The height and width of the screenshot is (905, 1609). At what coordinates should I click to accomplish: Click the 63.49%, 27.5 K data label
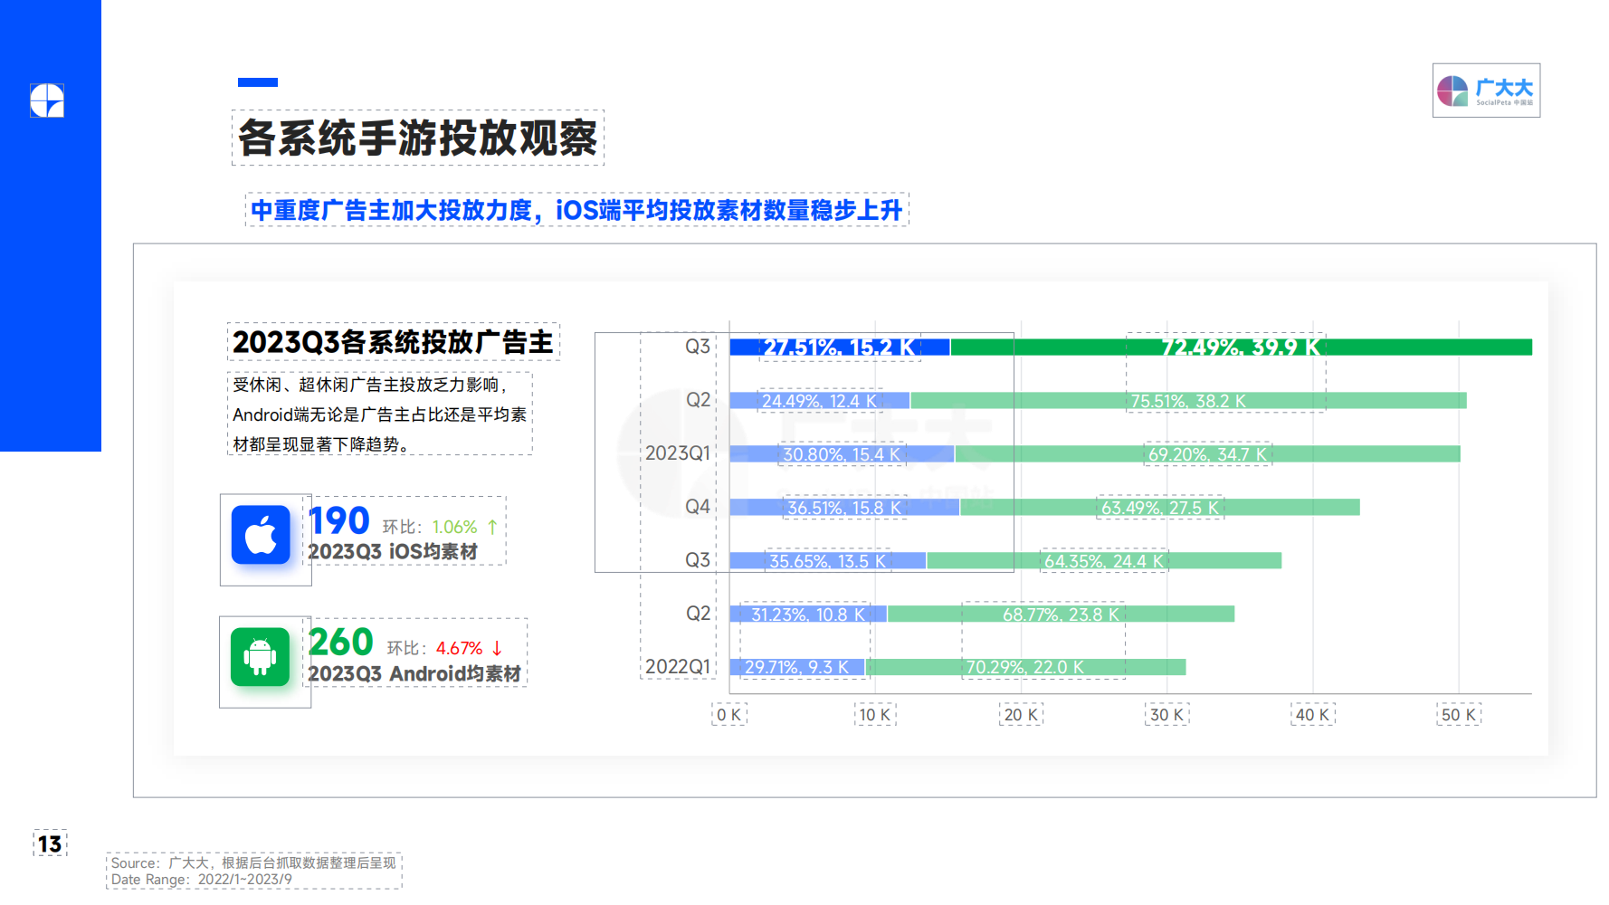coord(1159,508)
